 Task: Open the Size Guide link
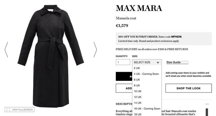173,62
